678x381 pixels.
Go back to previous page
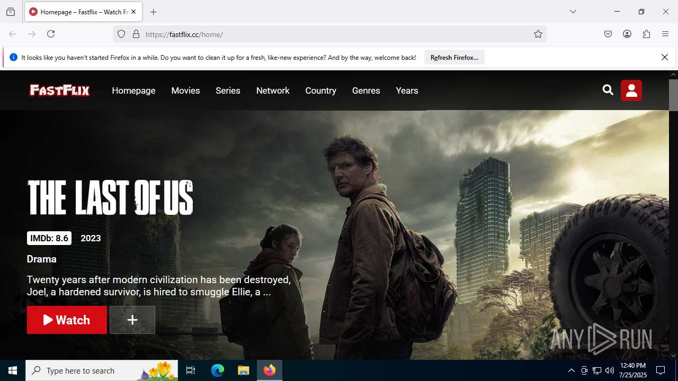click(x=13, y=34)
